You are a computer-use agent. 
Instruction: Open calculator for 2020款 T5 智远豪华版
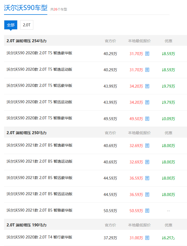(147, 86)
